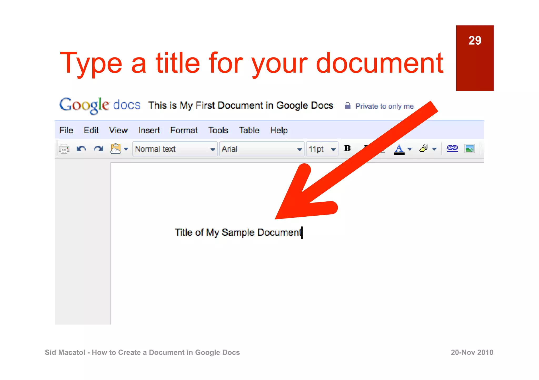The height and width of the screenshot is (380, 539).
Task: Expand the text color dropdown arrow
Action: 410,149
